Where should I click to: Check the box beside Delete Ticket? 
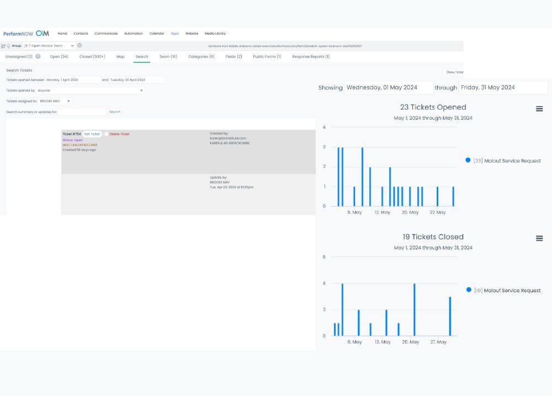point(107,134)
